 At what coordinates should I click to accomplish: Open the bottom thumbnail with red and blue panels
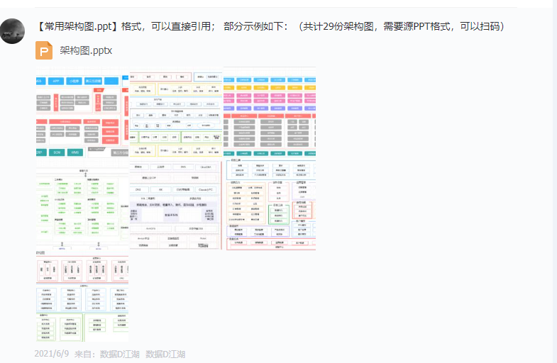click(x=82, y=296)
